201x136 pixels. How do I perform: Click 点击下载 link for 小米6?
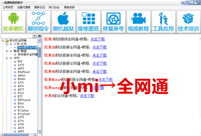pos(87,96)
